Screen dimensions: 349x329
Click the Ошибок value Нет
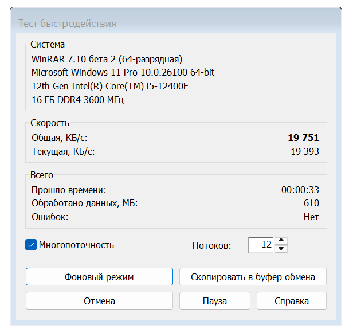[x=311, y=217]
